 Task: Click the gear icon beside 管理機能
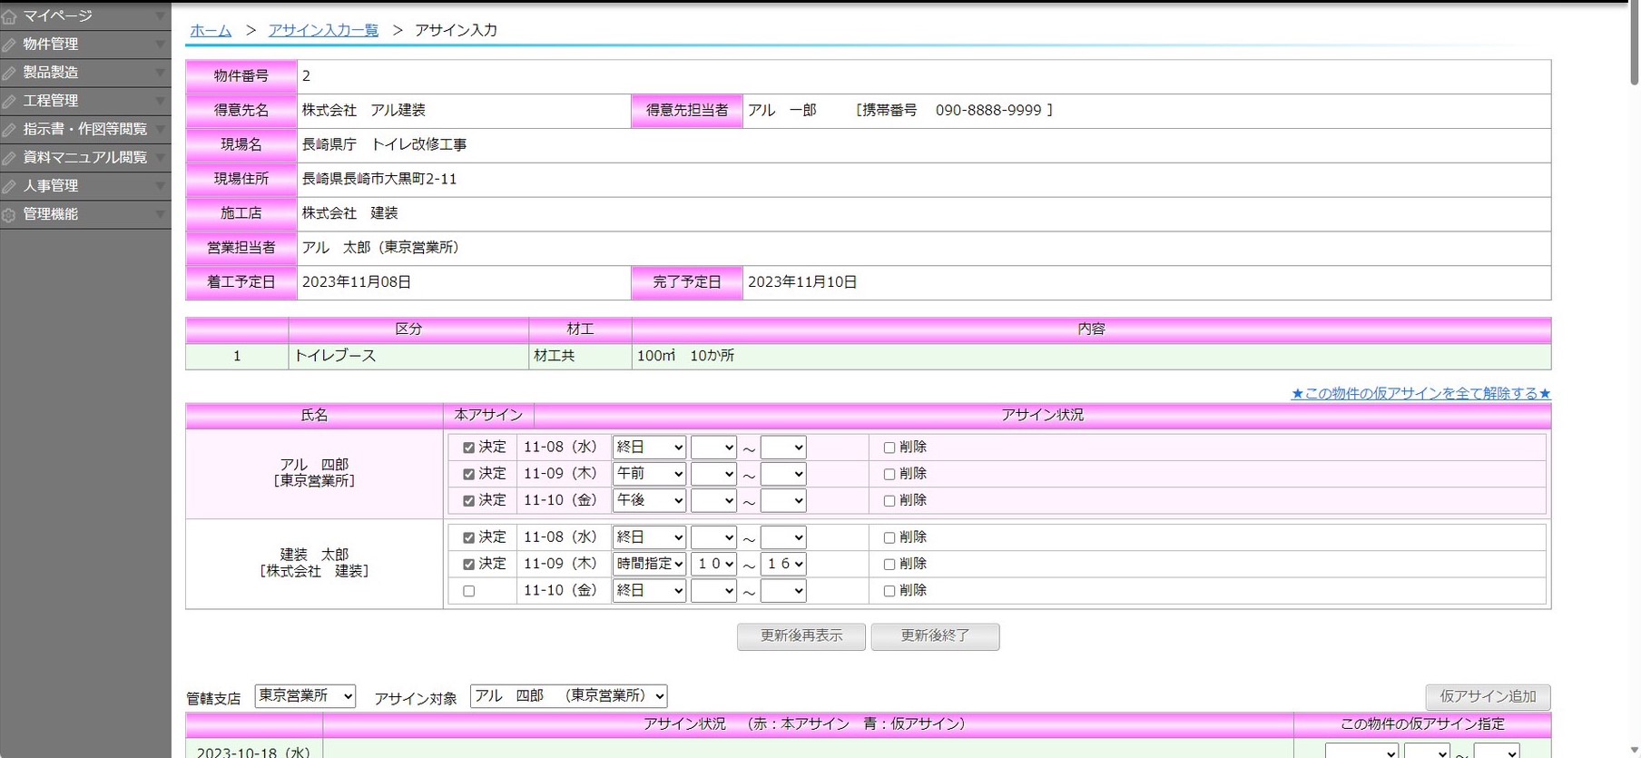(x=9, y=215)
